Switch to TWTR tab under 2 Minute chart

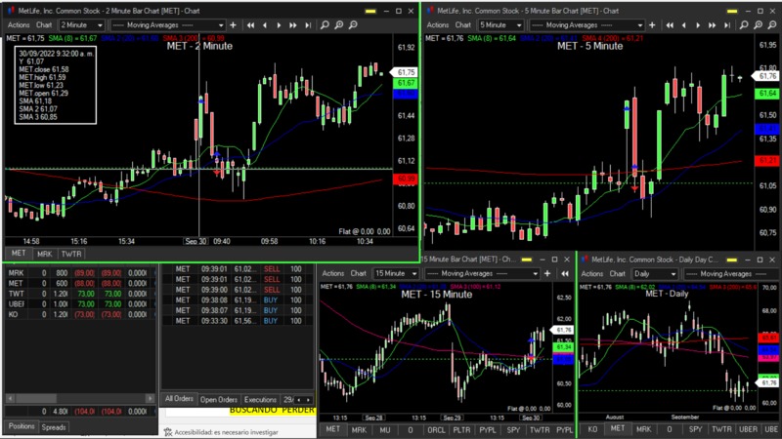point(71,253)
